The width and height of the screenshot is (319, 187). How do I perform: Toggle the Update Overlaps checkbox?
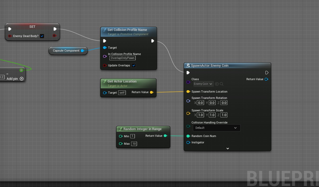click(x=134, y=65)
